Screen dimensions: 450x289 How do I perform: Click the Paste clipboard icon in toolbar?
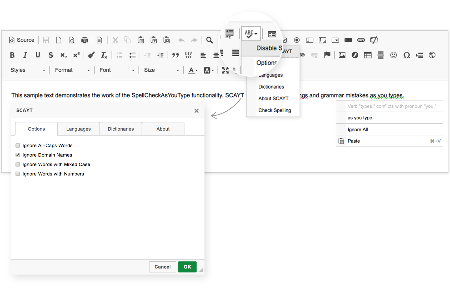coord(141,40)
